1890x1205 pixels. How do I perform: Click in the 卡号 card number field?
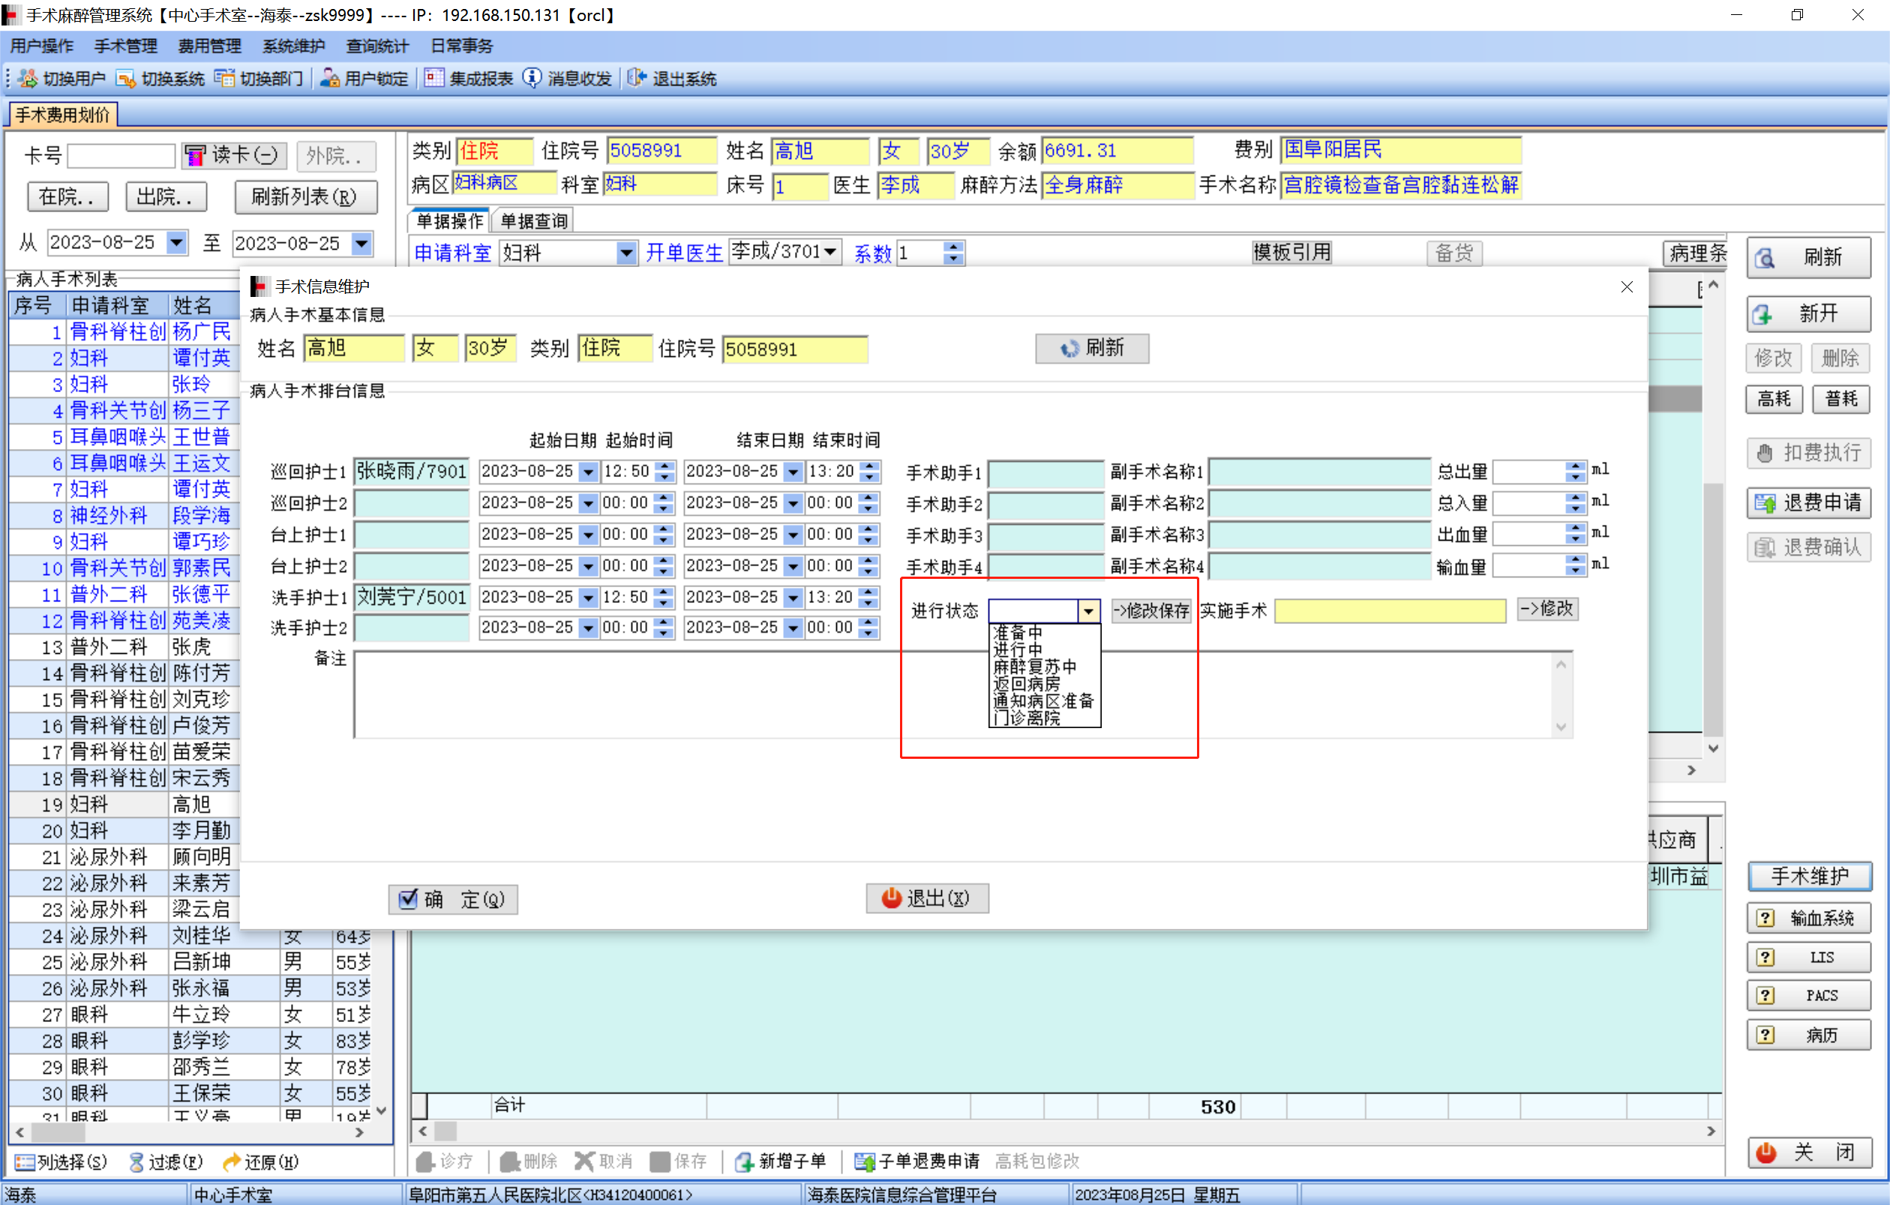(x=121, y=155)
